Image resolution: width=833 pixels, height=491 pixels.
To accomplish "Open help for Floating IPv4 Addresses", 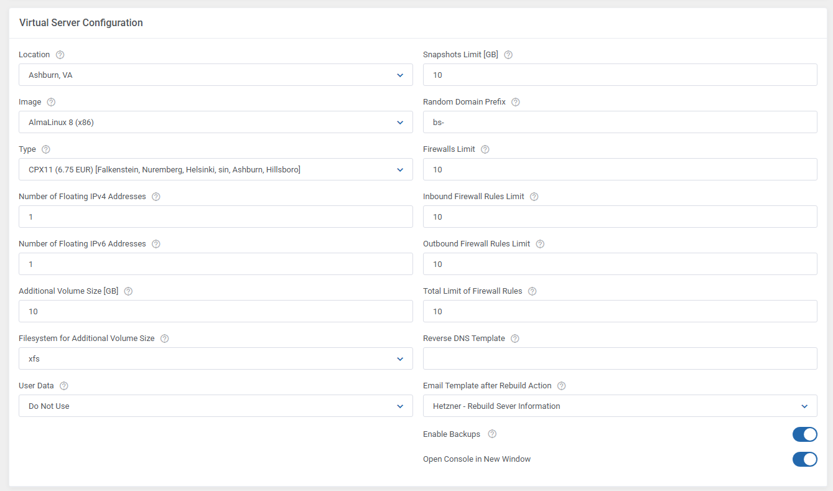I will click(156, 197).
